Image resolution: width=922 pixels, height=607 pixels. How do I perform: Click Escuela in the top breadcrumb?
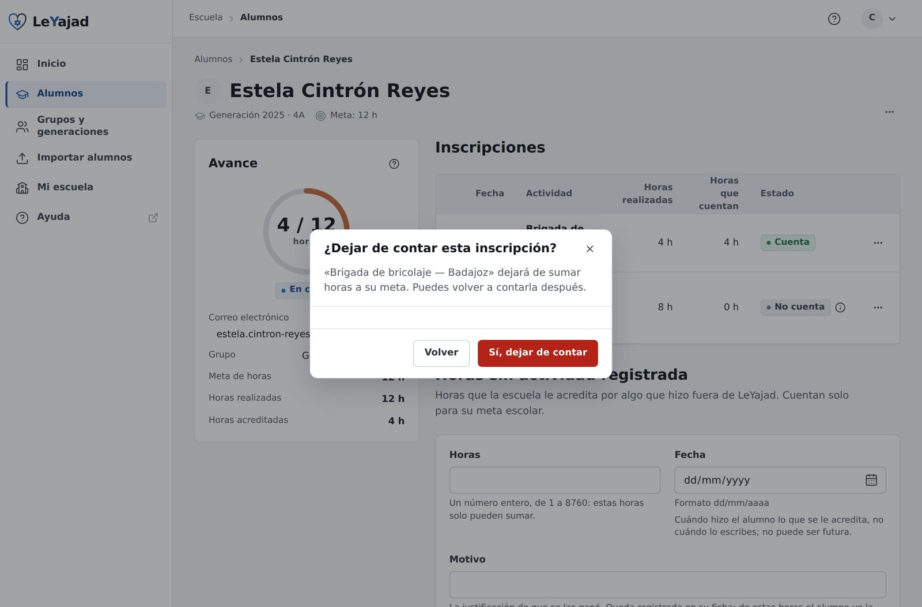coord(206,17)
